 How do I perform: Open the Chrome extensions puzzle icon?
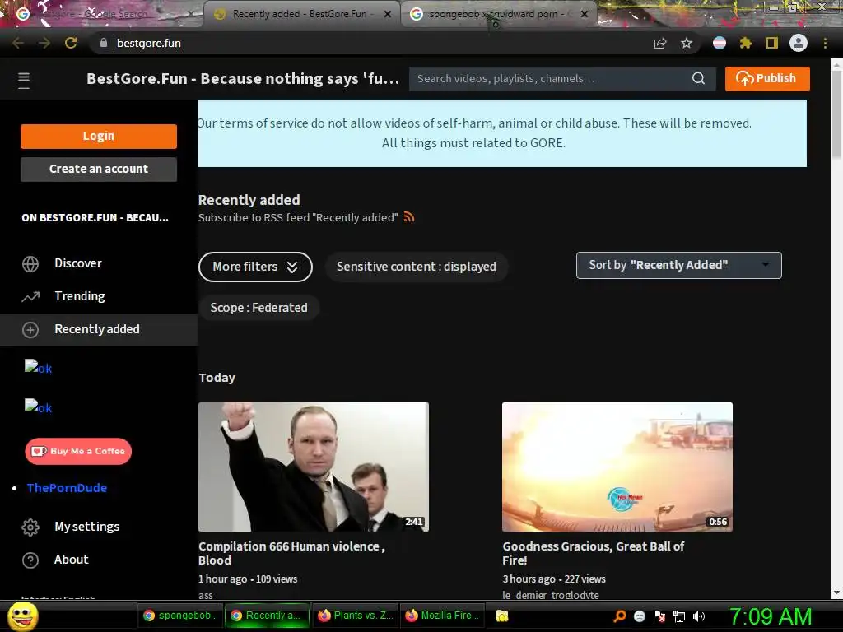tap(745, 43)
